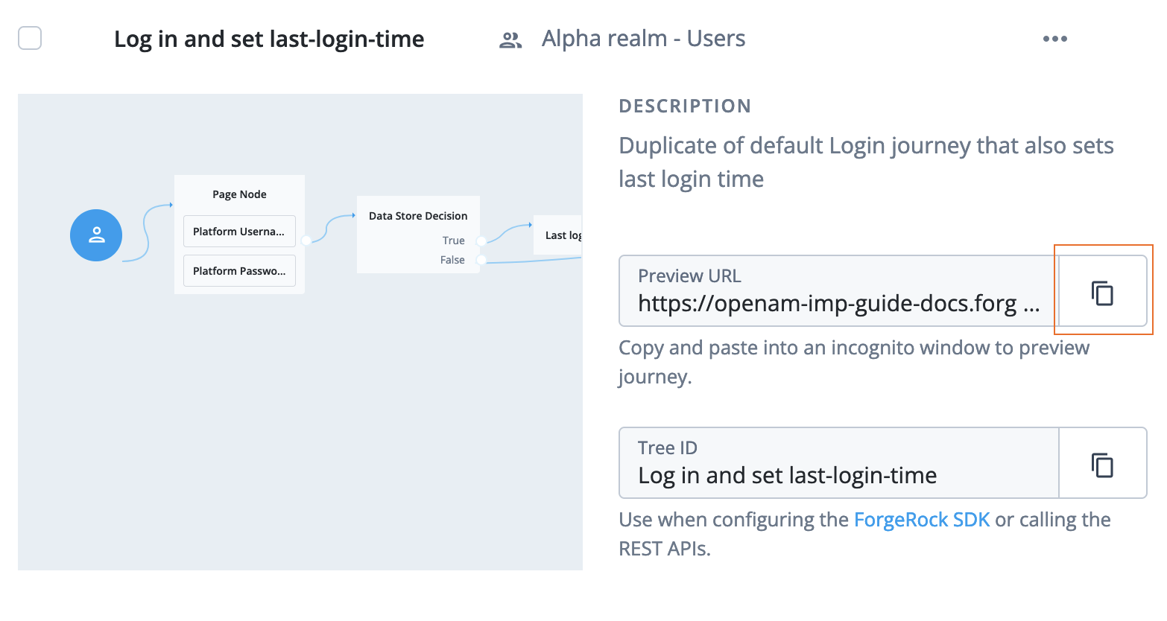
Task: Copy the Tree ID using its copy icon
Action: tap(1101, 463)
